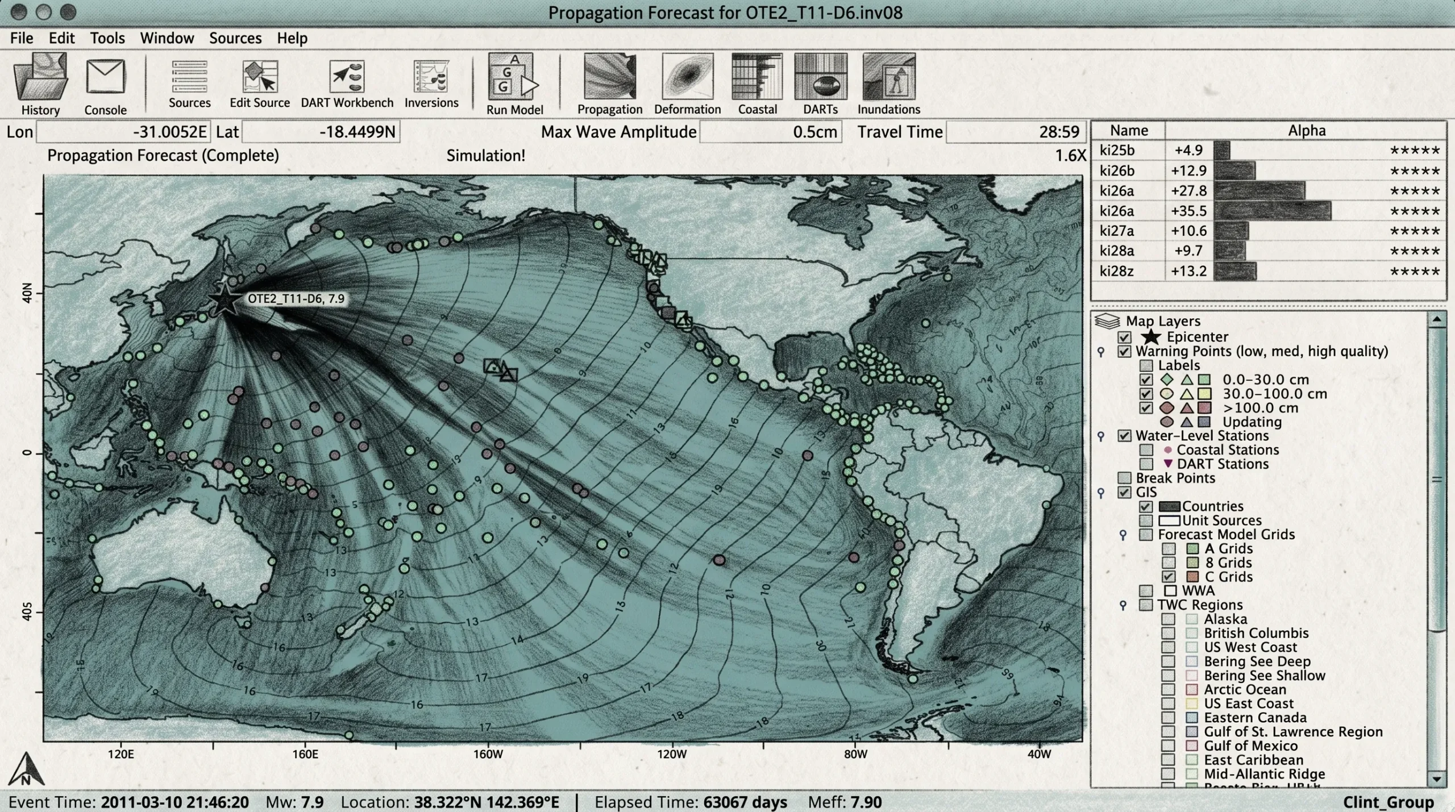1455x812 pixels.
Task: Click the Eastern Canada color swatch
Action: pos(1192,718)
